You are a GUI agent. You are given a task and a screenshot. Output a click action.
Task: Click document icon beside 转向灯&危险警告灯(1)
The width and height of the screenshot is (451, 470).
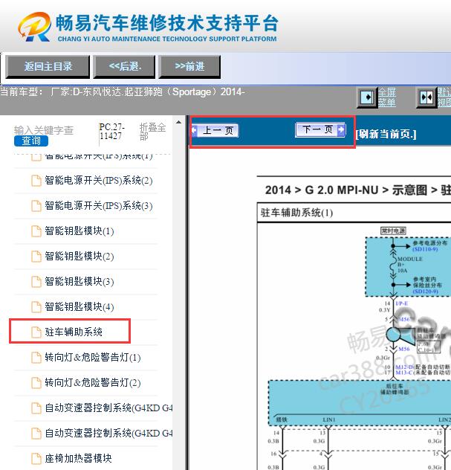coord(36,358)
